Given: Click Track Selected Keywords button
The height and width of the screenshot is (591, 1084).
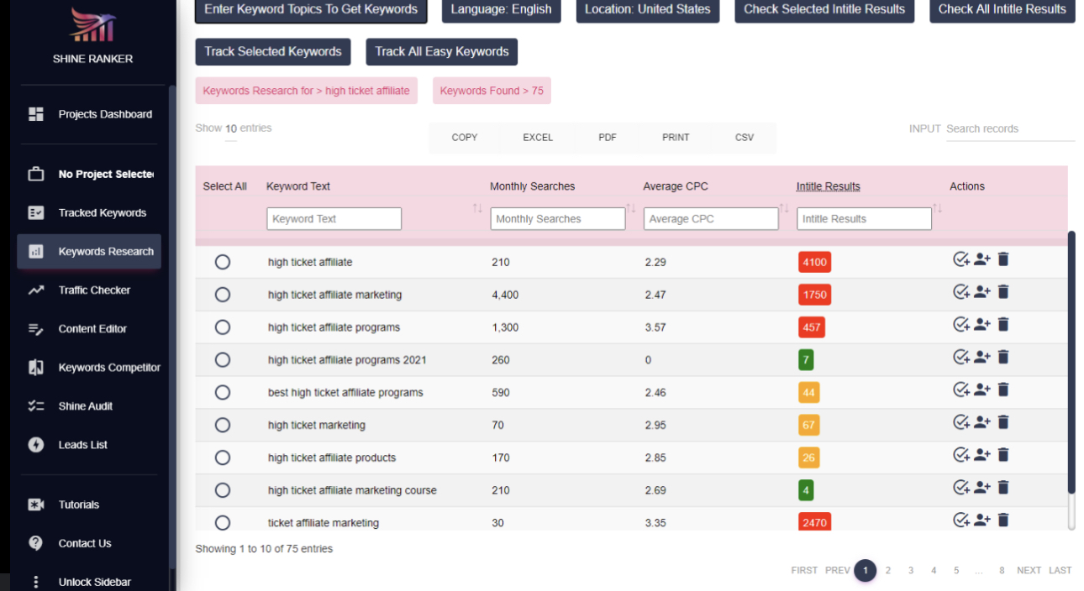Looking at the screenshot, I should [273, 51].
